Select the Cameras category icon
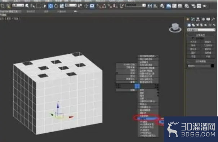 click(201, 25)
